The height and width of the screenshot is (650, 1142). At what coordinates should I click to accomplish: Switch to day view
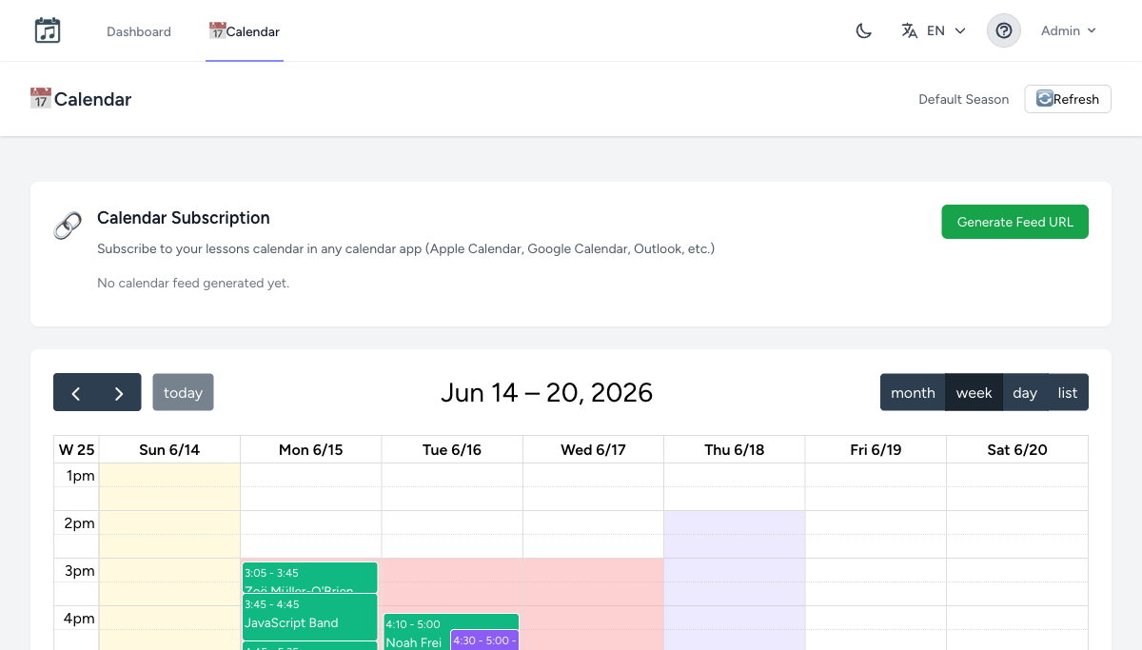point(1025,392)
